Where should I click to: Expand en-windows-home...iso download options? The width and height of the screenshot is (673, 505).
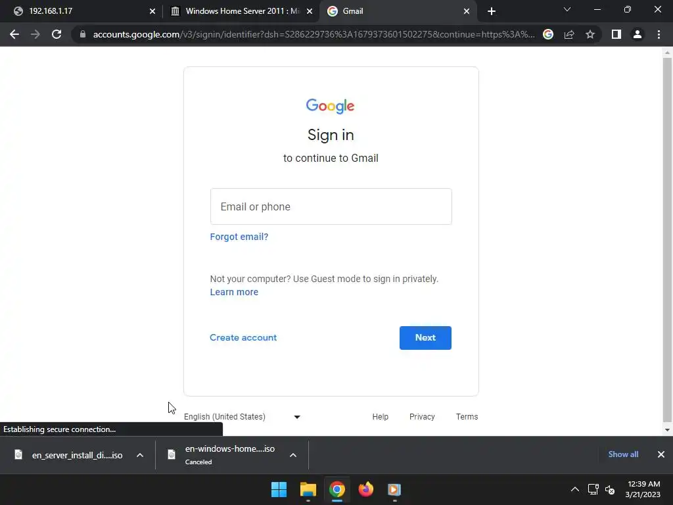pyautogui.click(x=292, y=455)
